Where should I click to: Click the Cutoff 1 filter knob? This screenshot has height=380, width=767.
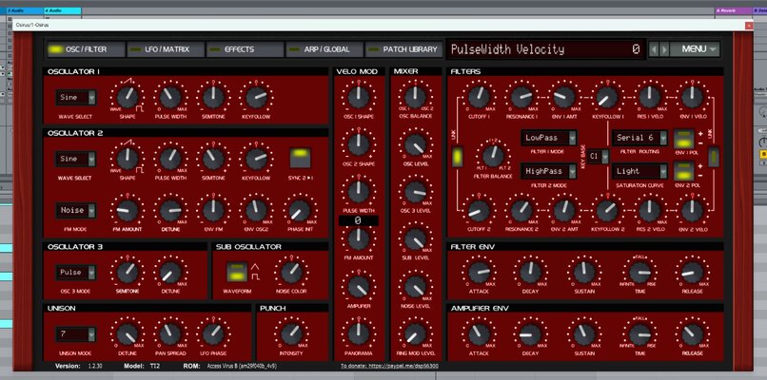[x=479, y=97]
